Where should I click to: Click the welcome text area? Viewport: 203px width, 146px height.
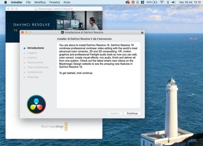[99, 75]
